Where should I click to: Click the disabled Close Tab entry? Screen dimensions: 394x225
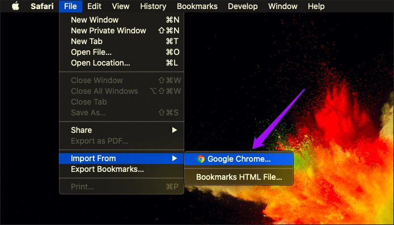122,102
